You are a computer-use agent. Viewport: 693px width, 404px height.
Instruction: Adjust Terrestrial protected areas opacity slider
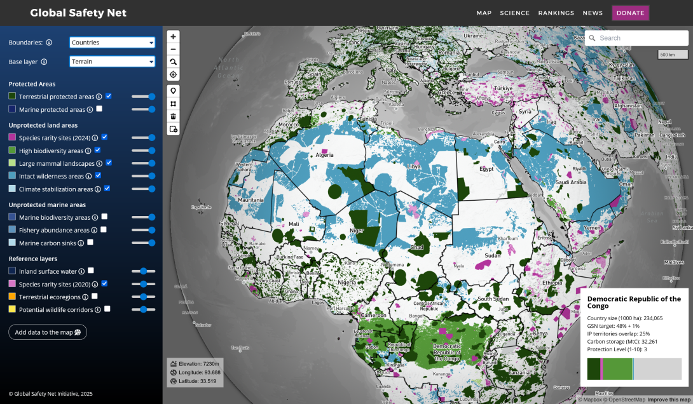pyautogui.click(x=143, y=97)
